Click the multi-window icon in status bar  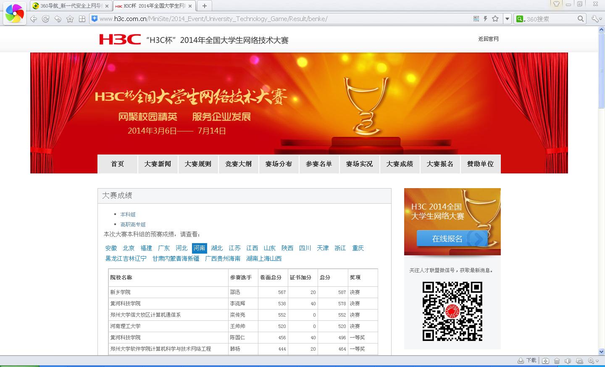(x=579, y=361)
